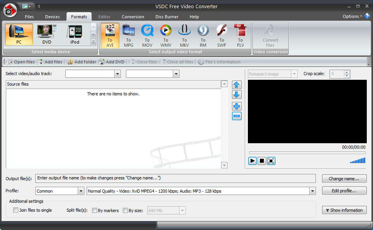
Task: Choose the To RM output format
Action: 203,35
